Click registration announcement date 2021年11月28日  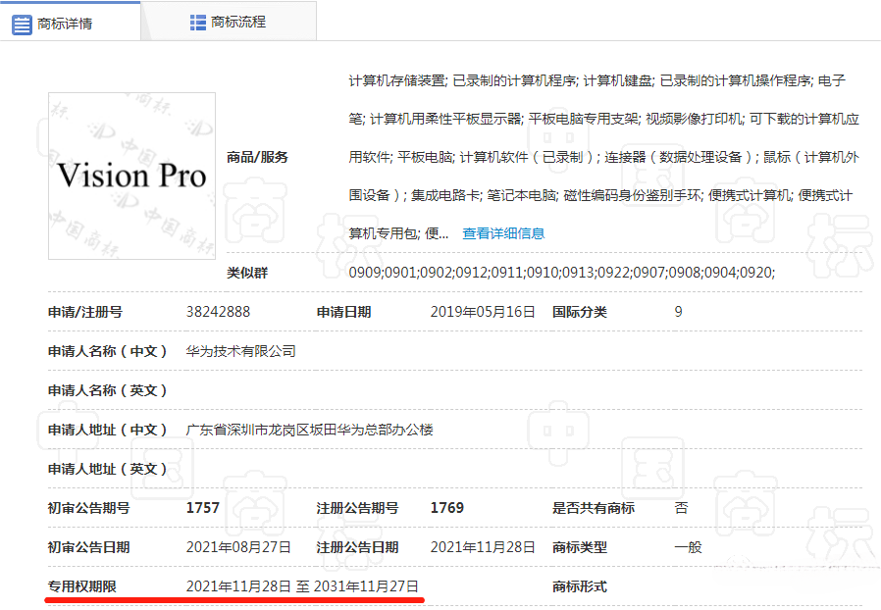[x=483, y=547]
